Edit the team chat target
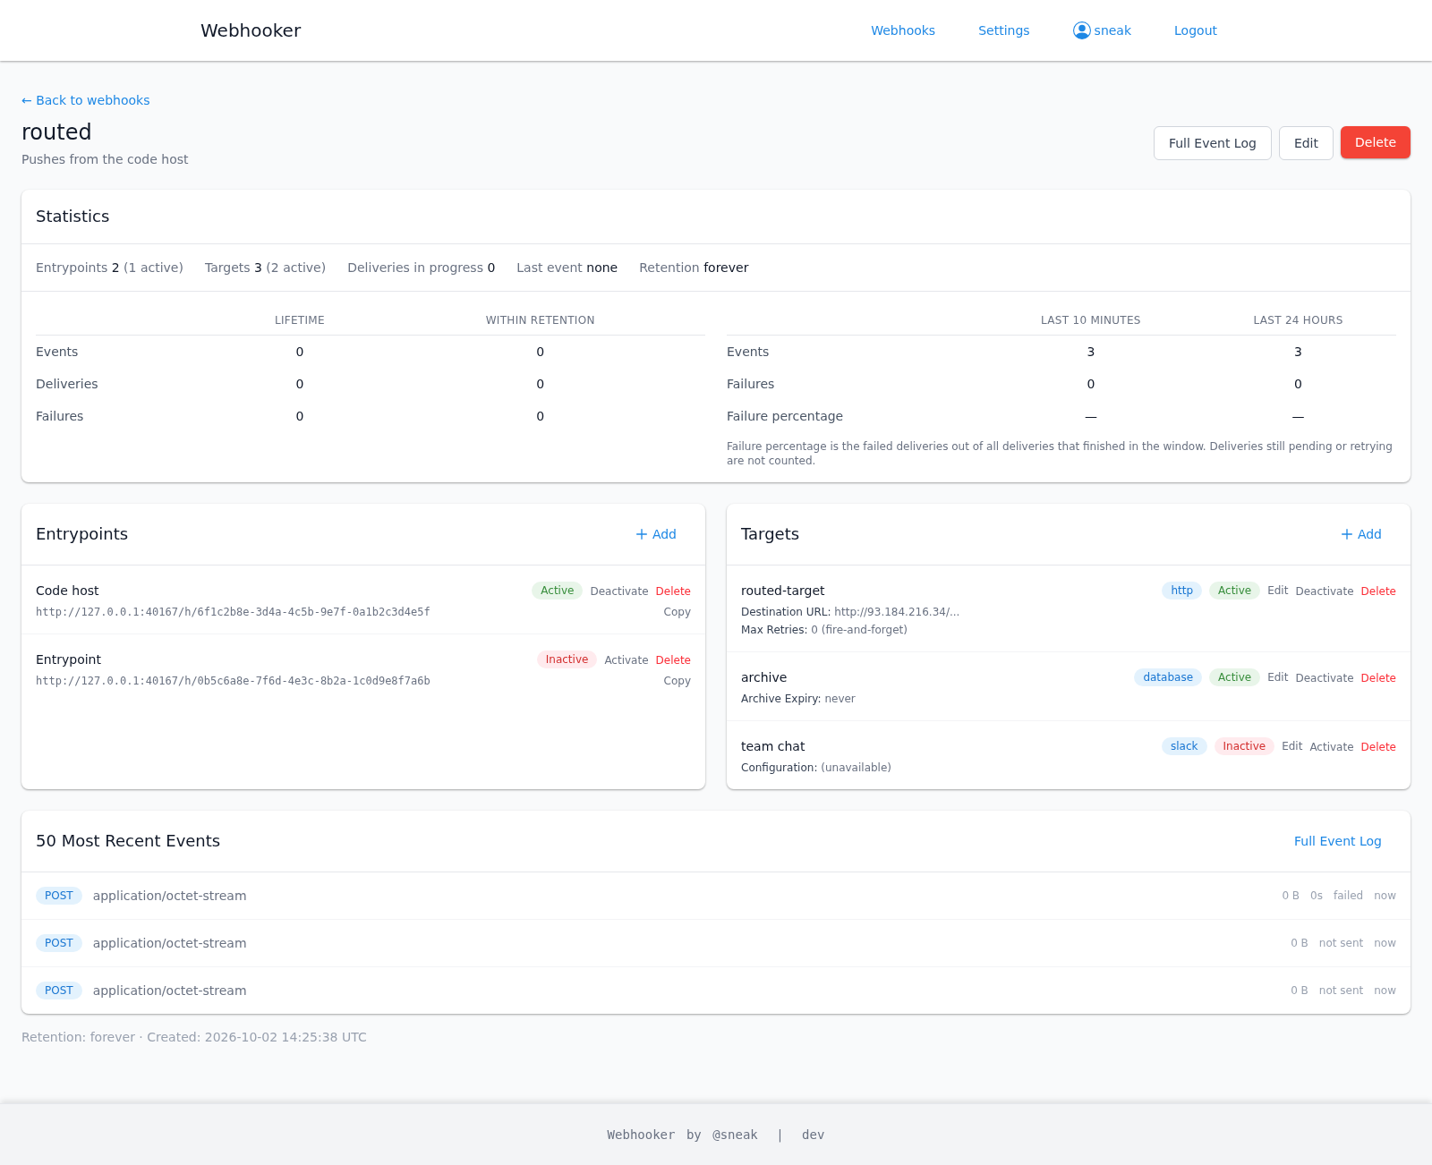1432x1165 pixels. point(1291,746)
